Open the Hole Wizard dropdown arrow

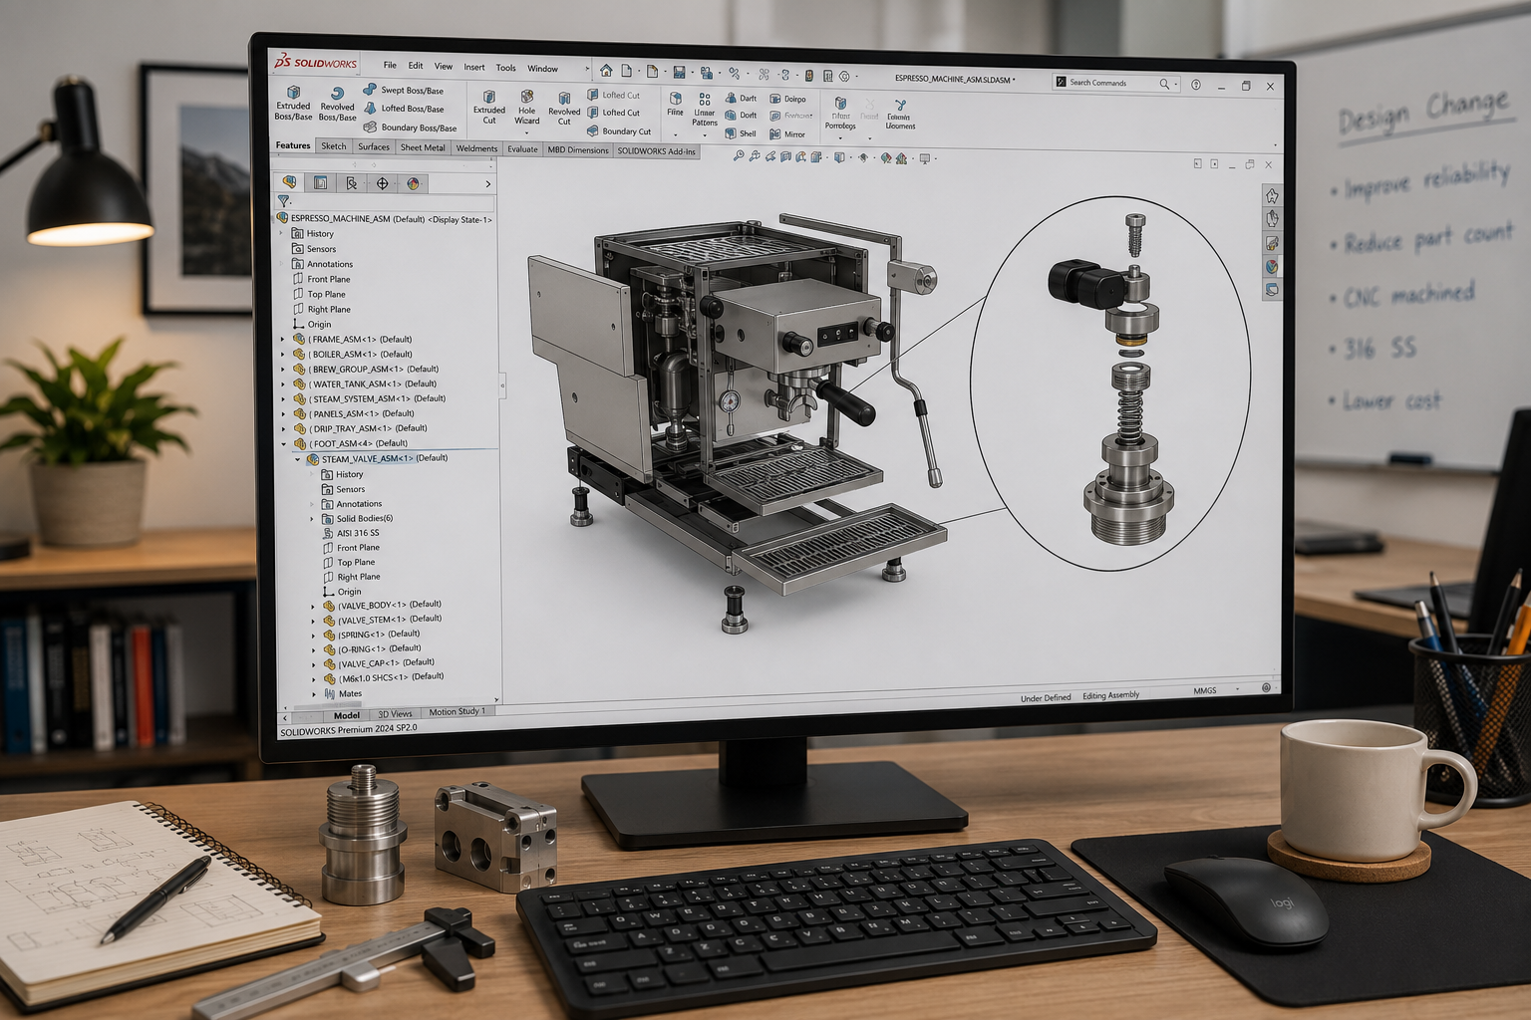[x=526, y=132]
